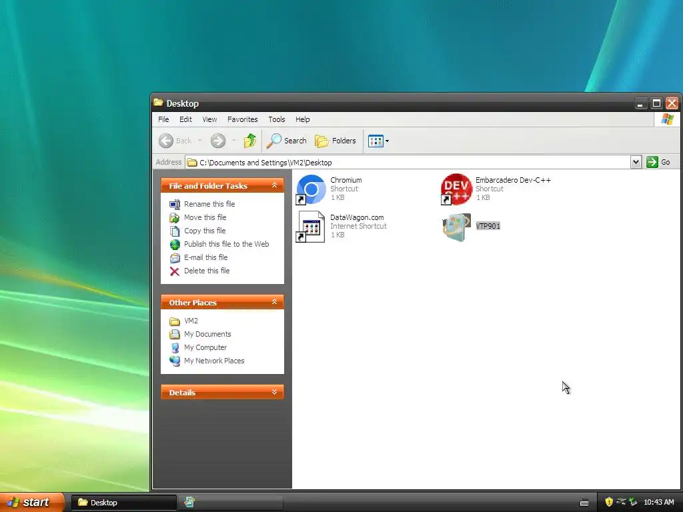The width and height of the screenshot is (683, 512).
Task: Click the Publish to Web globe icon
Action: click(x=175, y=244)
